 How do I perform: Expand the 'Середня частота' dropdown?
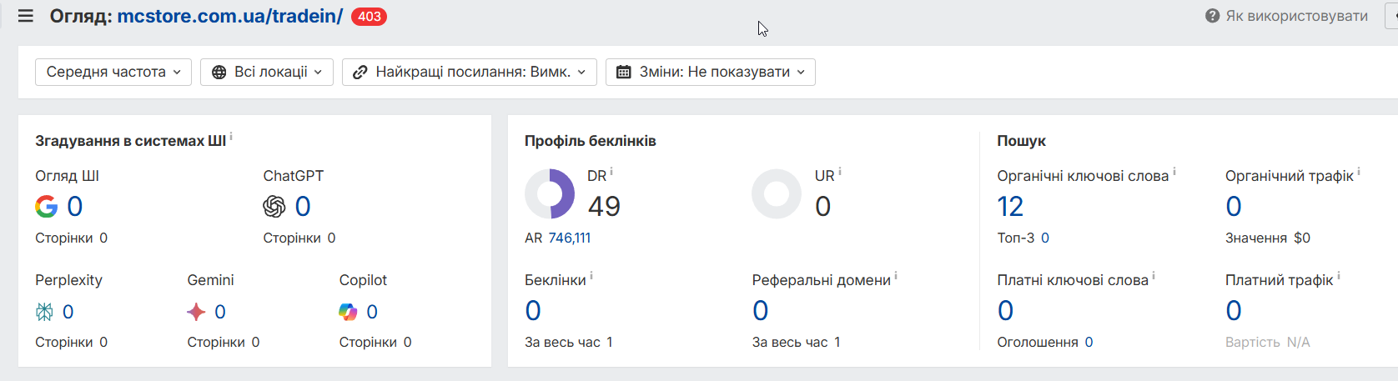113,72
